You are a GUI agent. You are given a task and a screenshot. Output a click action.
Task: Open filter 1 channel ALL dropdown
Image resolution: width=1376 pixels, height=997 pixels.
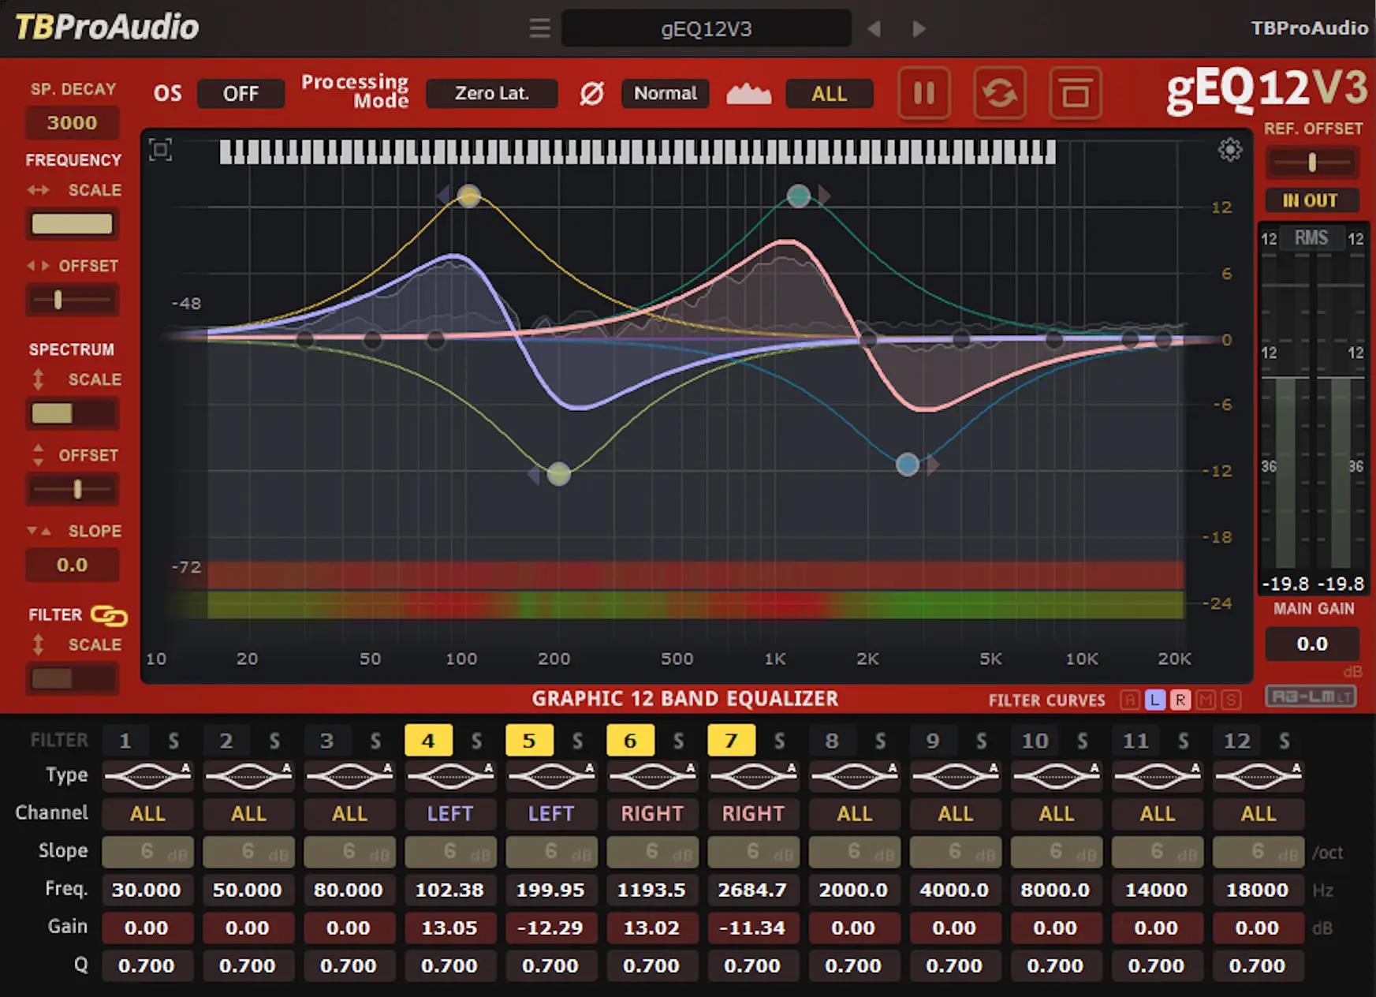pyautogui.click(x=147, y=813)
